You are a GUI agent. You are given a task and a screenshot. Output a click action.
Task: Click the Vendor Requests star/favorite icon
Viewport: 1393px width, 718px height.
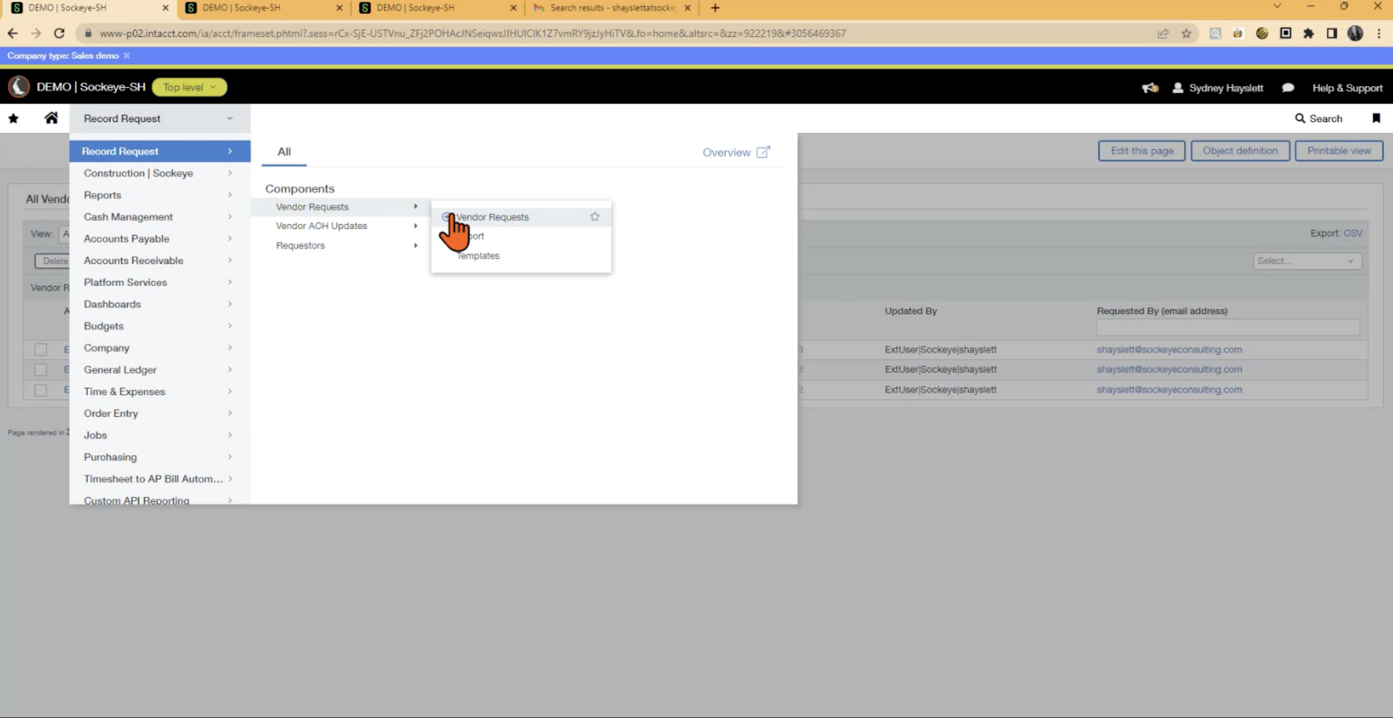click(595, 216)
